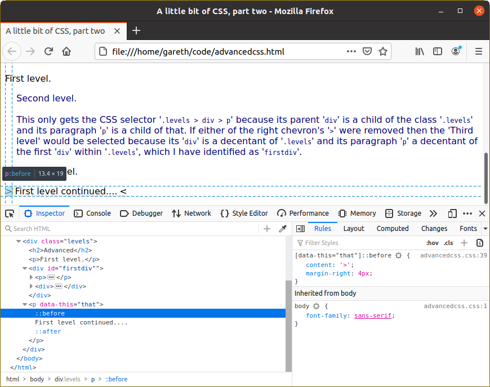Viewport: 490px width, 387px height.
Task: Open the Firefox hamburger menu
Action: 478,51
